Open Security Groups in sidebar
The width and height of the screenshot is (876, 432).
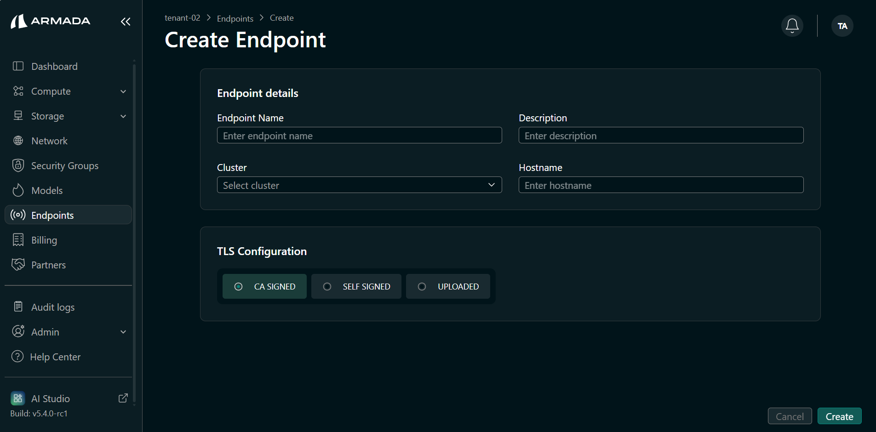tap(68, 165)
